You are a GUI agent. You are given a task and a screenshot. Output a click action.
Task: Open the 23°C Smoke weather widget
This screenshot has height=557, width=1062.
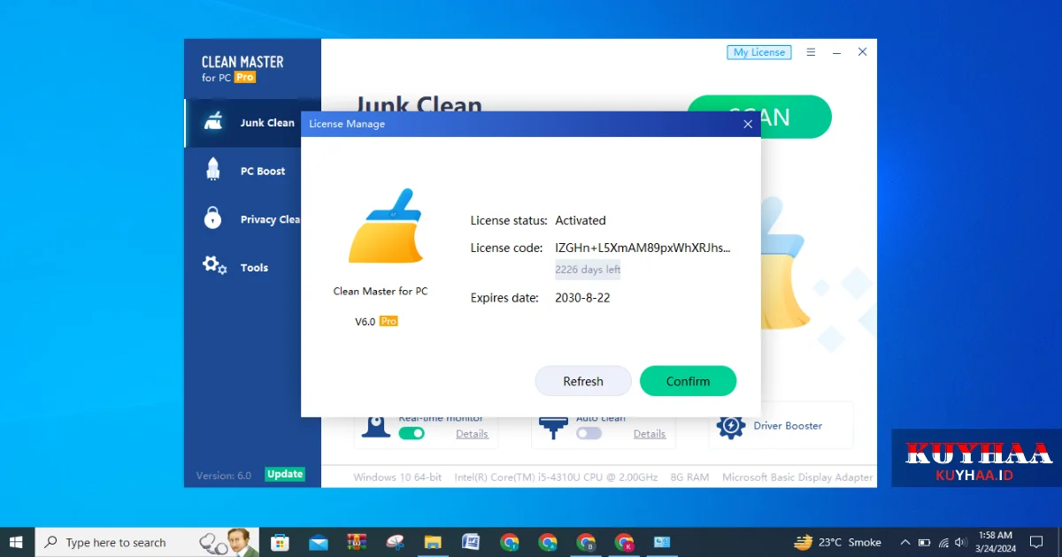coord(837,542)
